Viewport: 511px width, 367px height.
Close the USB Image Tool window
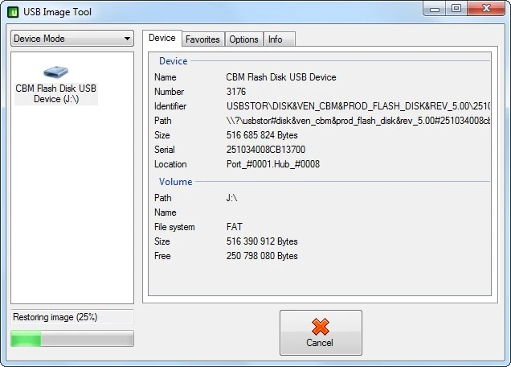tap(486, 9)
